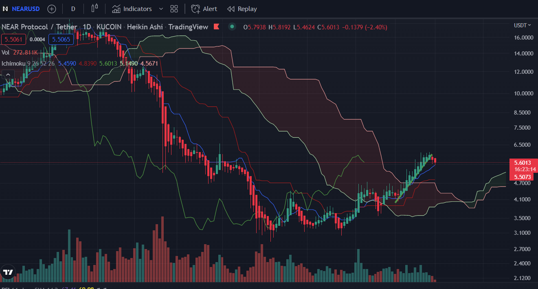538x289 pixels.
Task: Change the D time interval
Action: tap(73, 9)
